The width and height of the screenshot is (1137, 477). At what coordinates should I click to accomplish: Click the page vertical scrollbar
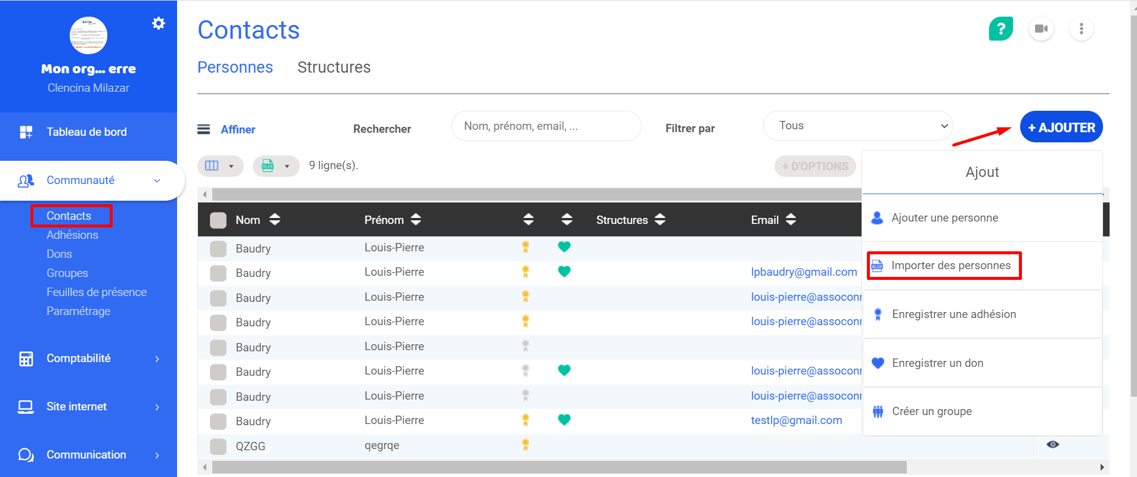tap(1133, 205)
